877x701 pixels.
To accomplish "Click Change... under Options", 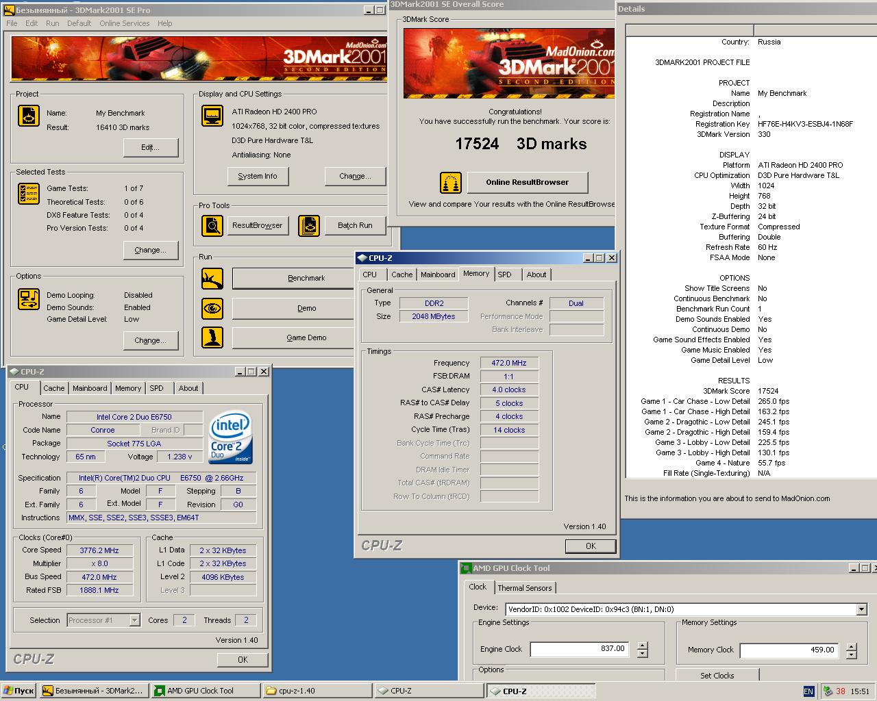I will [151, 340].
